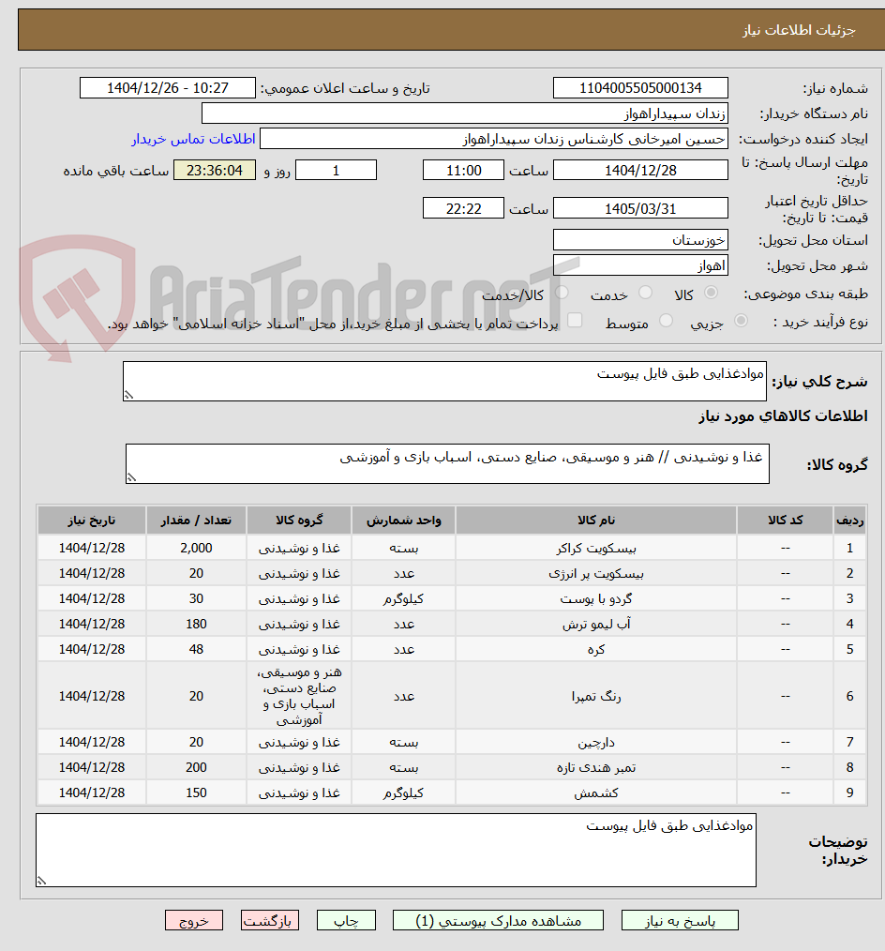Select the خدمت radio button

point(646,293)
